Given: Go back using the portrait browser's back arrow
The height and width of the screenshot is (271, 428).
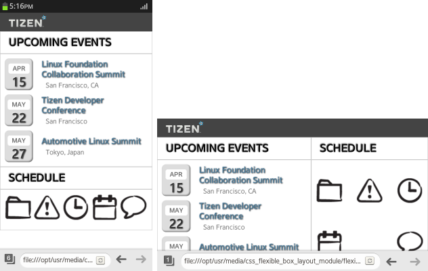Looking at the screenshot, I should coord(121,259).
